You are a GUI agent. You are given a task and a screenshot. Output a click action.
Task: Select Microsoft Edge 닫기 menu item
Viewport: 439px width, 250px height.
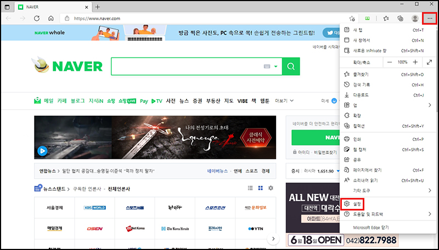pos(389,228)
